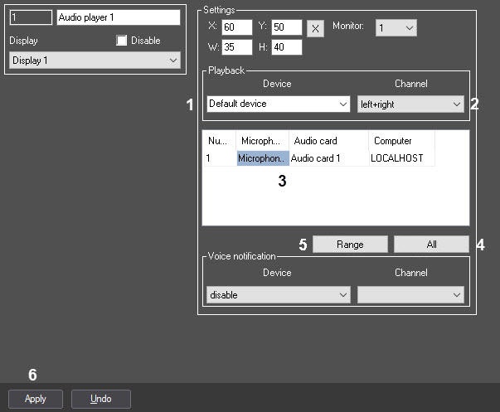Click the Audio card column header
500x412 pixels.
(x=316, y=141)
